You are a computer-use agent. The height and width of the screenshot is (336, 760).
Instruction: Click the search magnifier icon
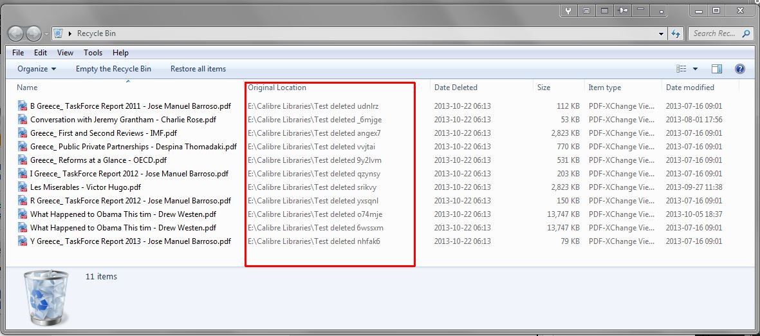point(745,33)
